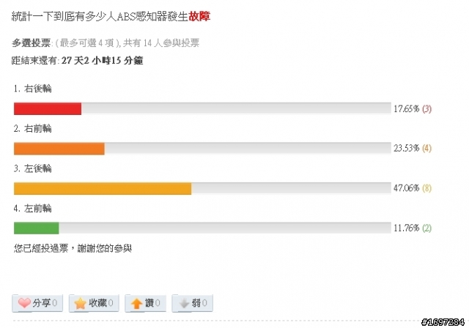
Task: Click the 收藏 button label
Action: coord(97,303)
